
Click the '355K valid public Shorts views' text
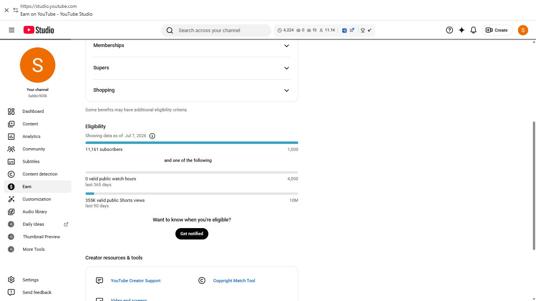coord(115,200)
